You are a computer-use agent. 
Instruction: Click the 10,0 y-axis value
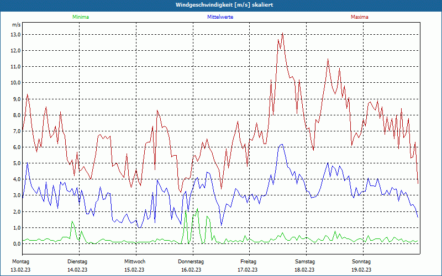(16, 83)
